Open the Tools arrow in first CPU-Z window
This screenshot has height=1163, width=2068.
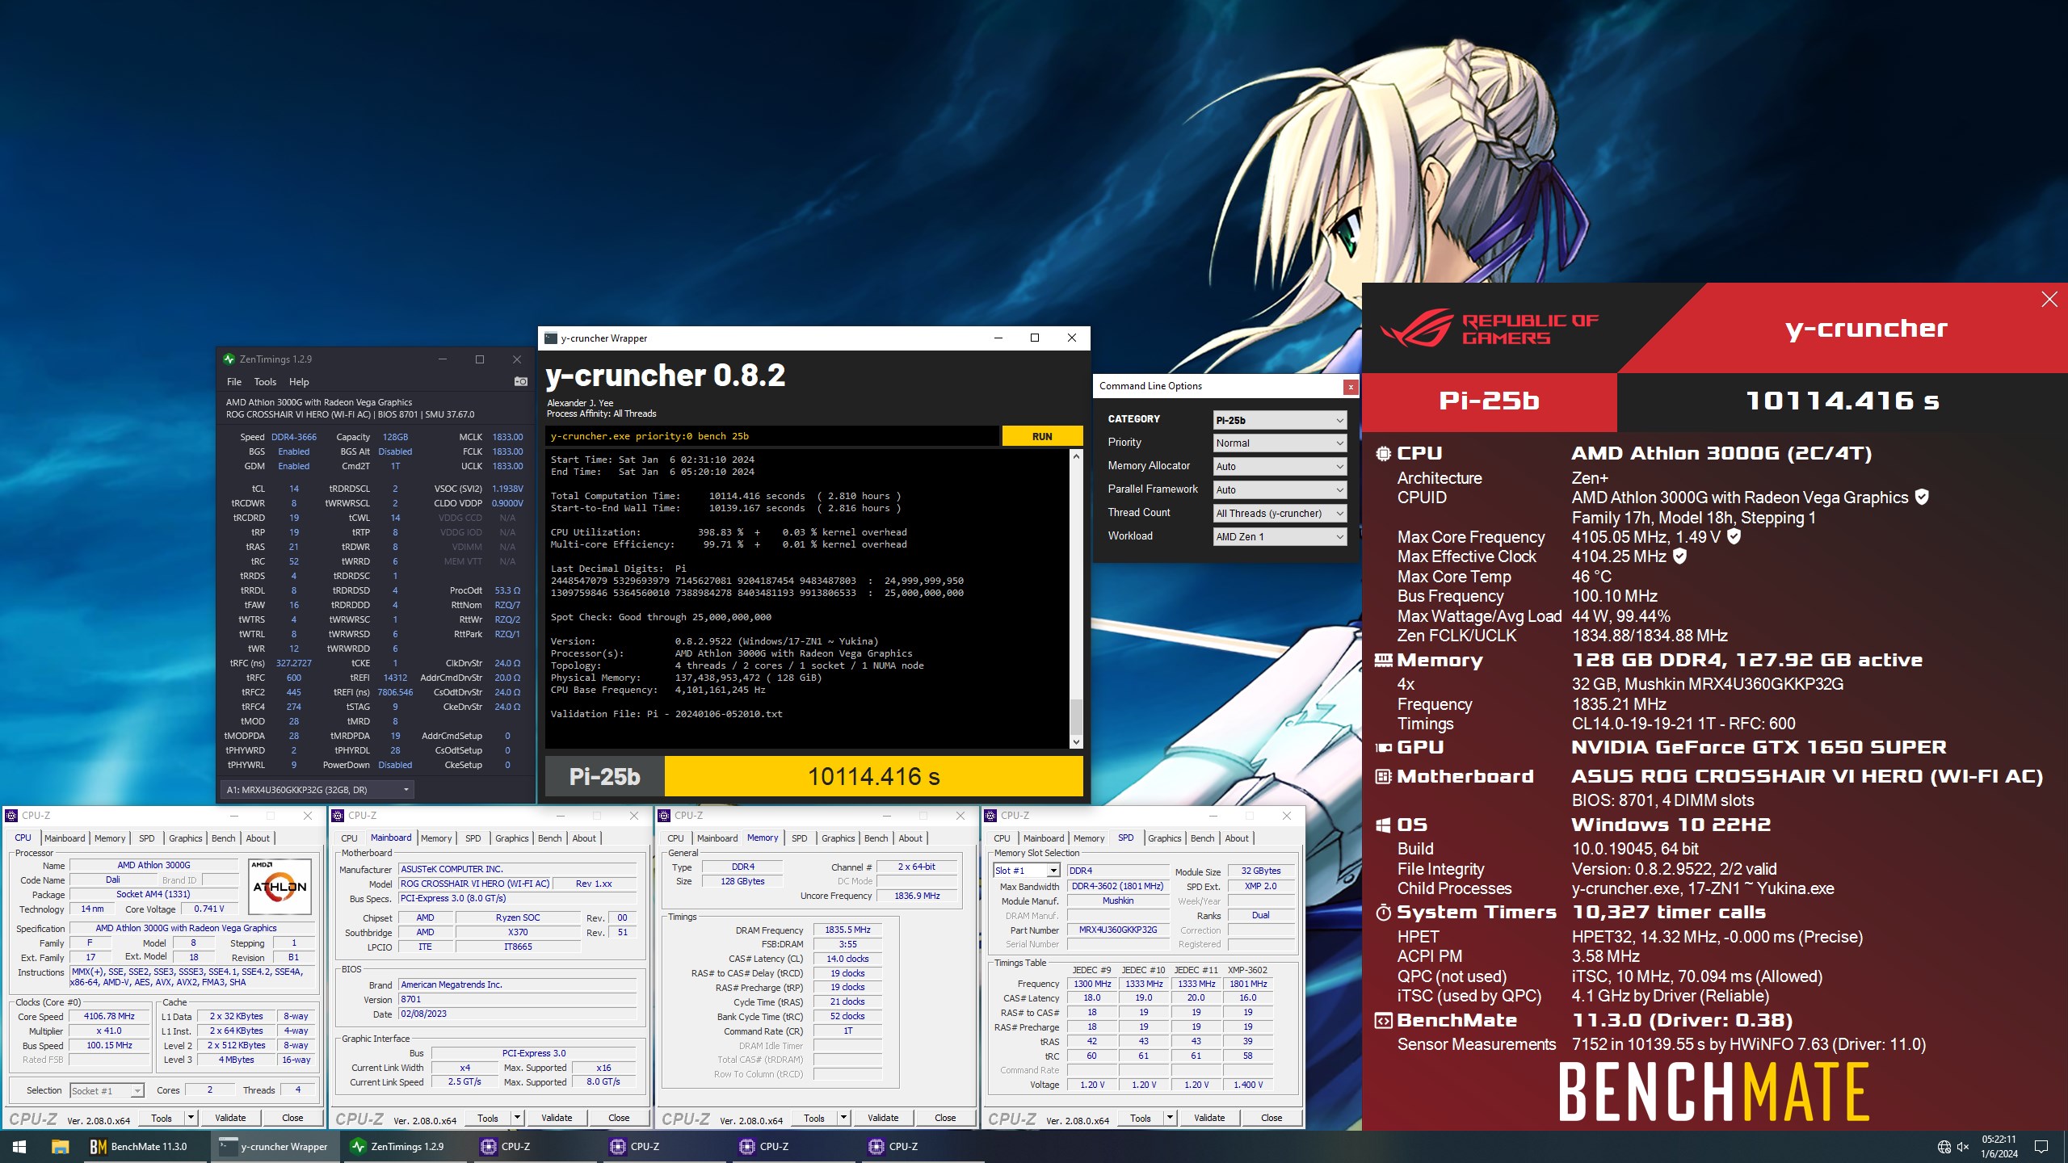click(191, 1118)
